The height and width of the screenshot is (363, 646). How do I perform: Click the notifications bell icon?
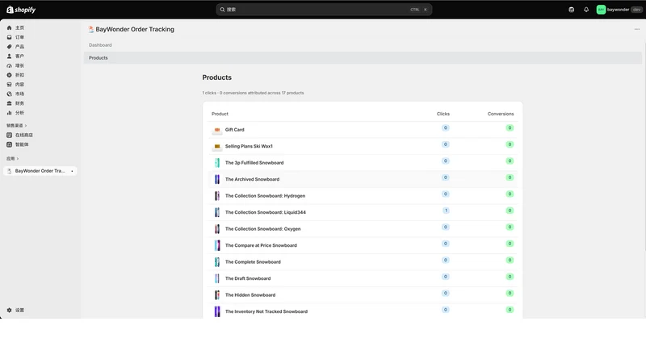point(586,10)
